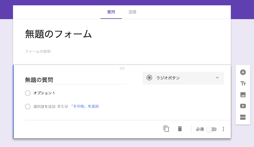Viewport: 254px width, 147px height.
Task: Open more options three-dot menu
Action: (223, 129)
